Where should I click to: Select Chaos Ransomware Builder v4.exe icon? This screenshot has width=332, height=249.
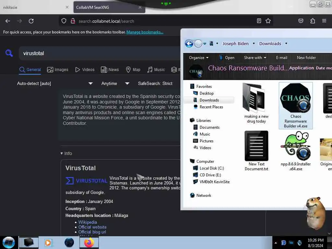(296, 105)
